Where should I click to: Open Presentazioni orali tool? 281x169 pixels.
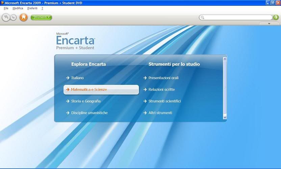pos(161,78)
